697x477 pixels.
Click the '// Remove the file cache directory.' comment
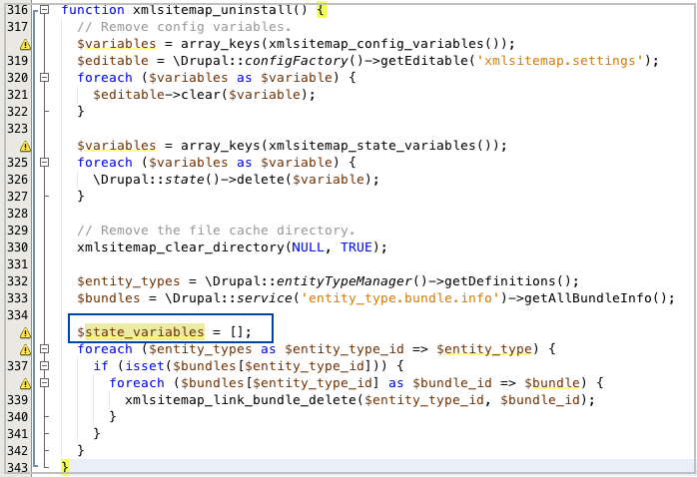216,231
